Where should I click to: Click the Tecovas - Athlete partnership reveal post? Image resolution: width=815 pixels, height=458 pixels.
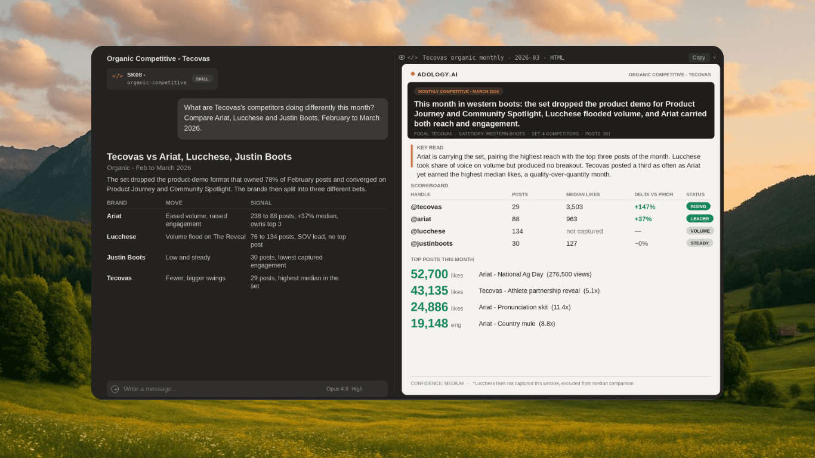pyautogui.click(x=539, y=290)
